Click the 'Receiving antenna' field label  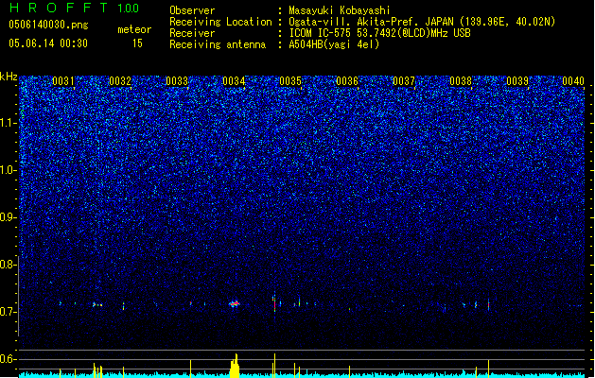(218, 44)
